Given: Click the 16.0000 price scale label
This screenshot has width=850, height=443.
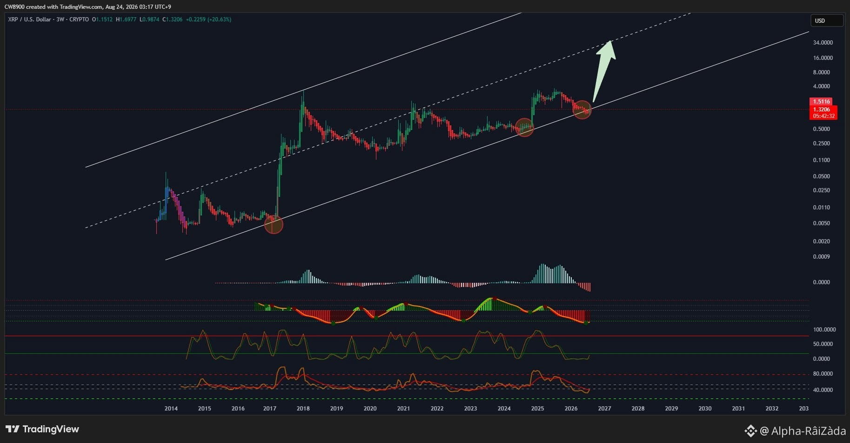Looking at the screenshot, I should pos(823,58).
